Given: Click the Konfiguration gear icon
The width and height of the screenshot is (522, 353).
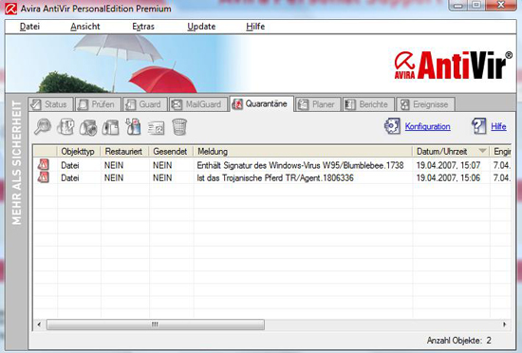Looking at the screenshot, I should 392,126.
